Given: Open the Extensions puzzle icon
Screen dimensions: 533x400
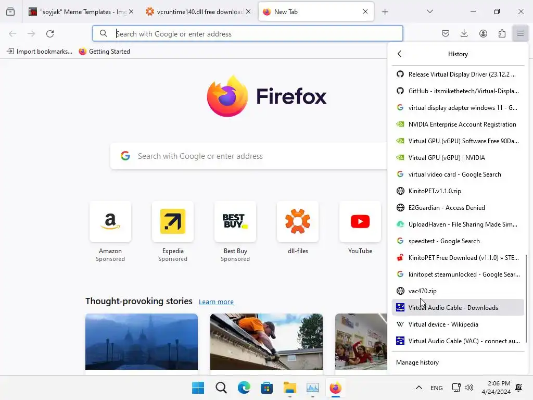Looking at the screenshot, I should coord(502,33).
